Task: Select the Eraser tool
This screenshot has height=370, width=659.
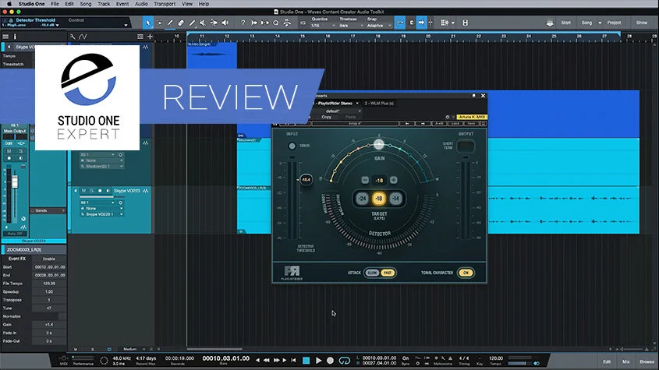Action: pos(181,23)
